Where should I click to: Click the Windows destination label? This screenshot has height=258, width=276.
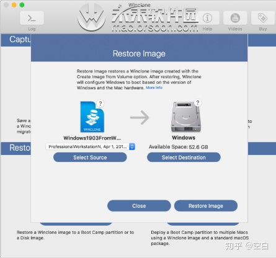click(x=184, y=138)
